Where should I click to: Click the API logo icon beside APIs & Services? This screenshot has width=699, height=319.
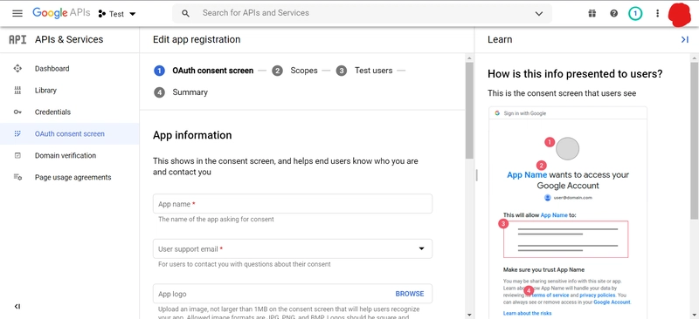tap(17, 39)
